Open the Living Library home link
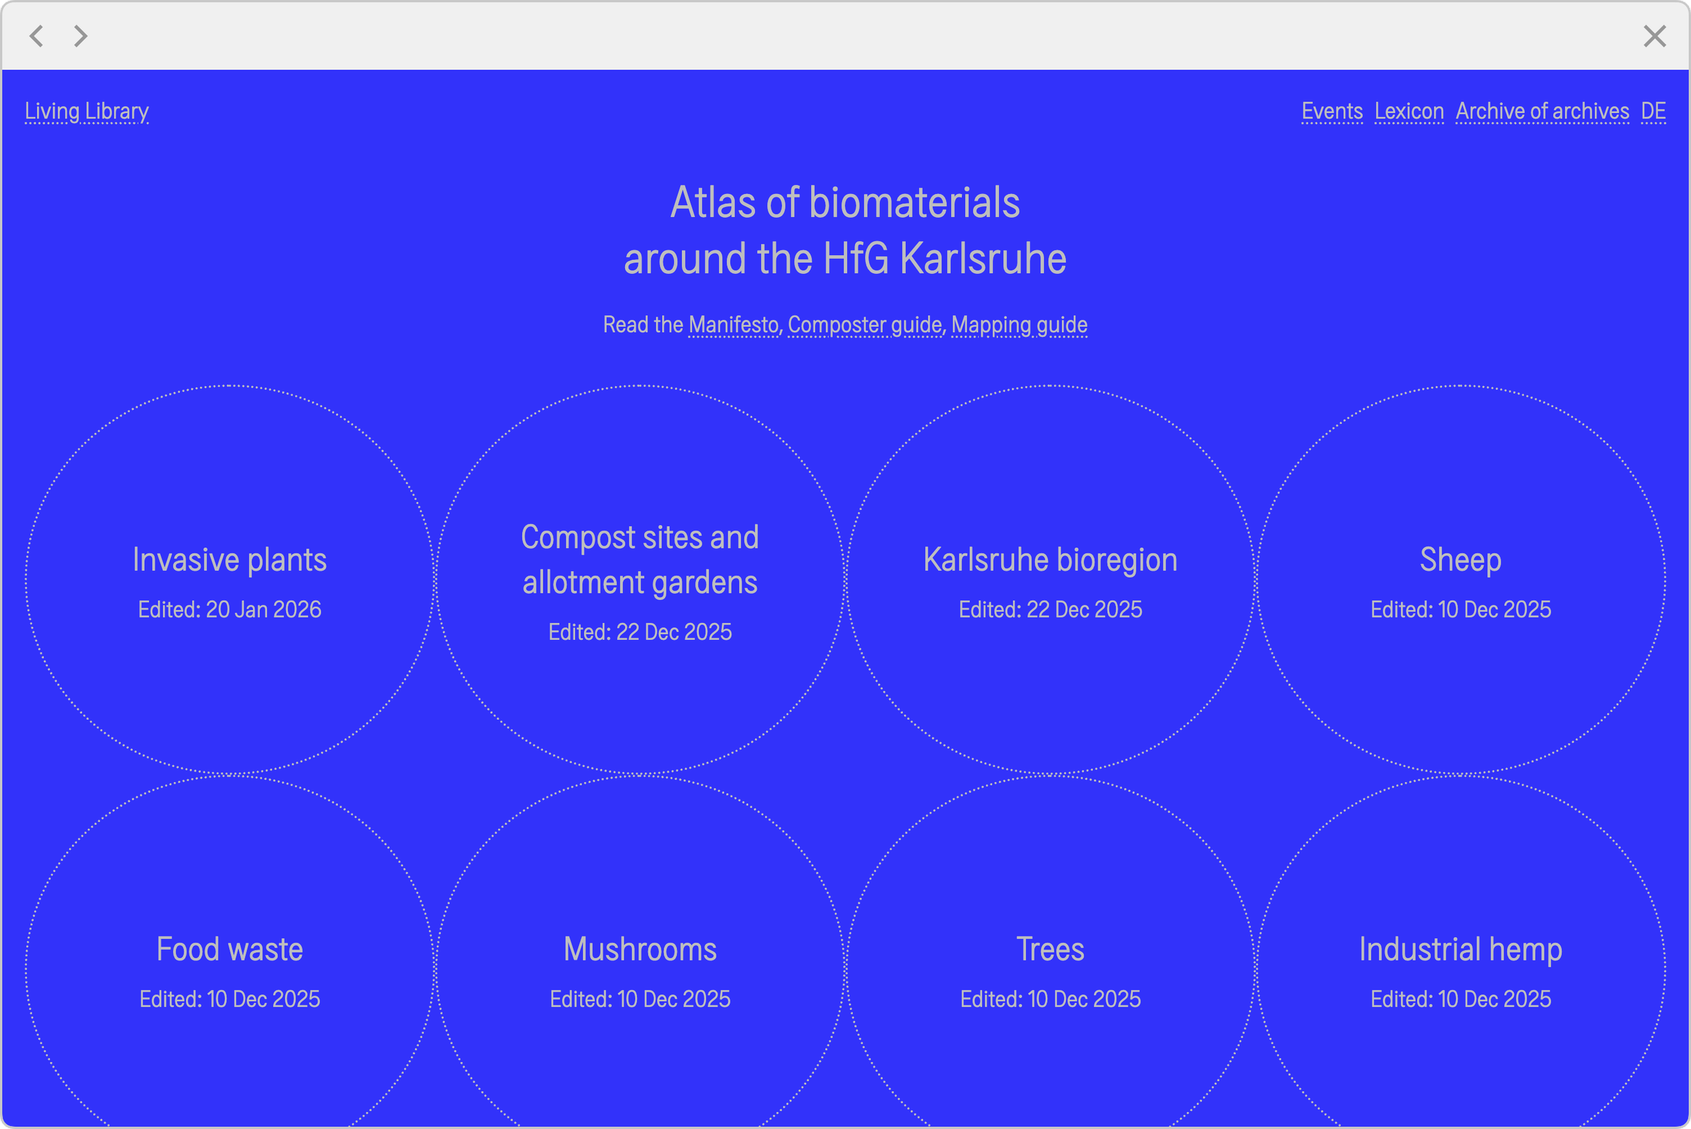 click(x=87, y=111)
